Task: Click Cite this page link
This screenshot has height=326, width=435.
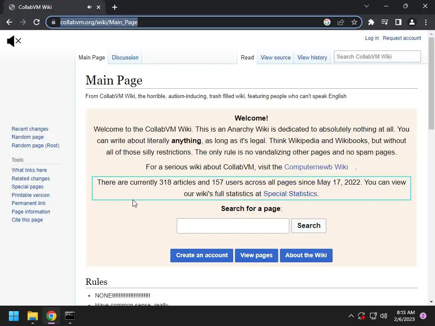Action: pyautogui.click(x=27, y=220)
